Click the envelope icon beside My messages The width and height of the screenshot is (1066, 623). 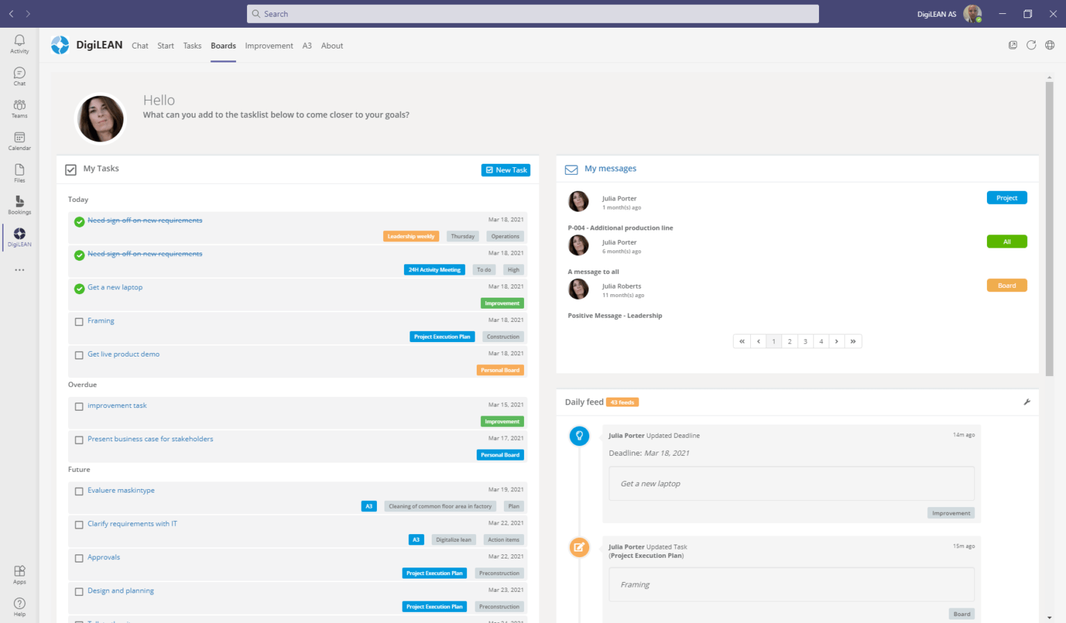(x=570, y=169)
